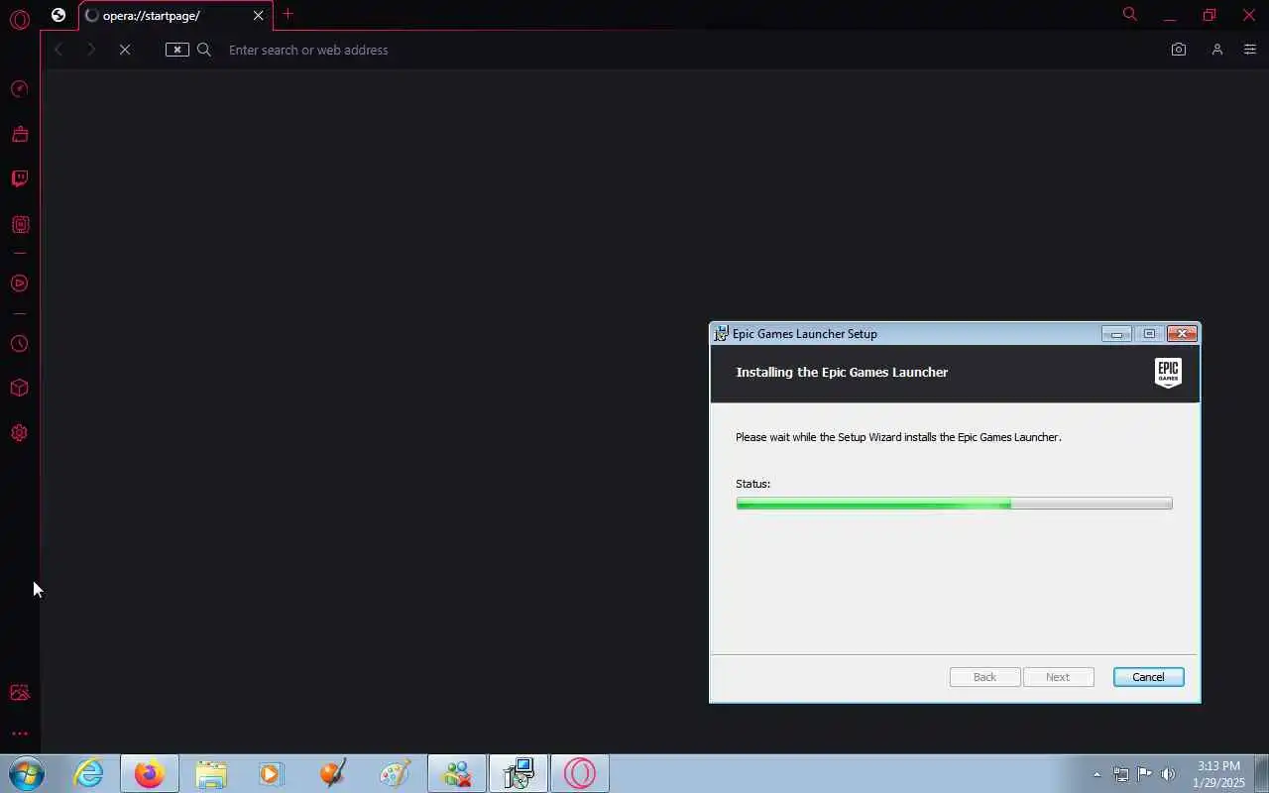
Task: Open the Player icon in sidebar
Action: tap(19, 283)
